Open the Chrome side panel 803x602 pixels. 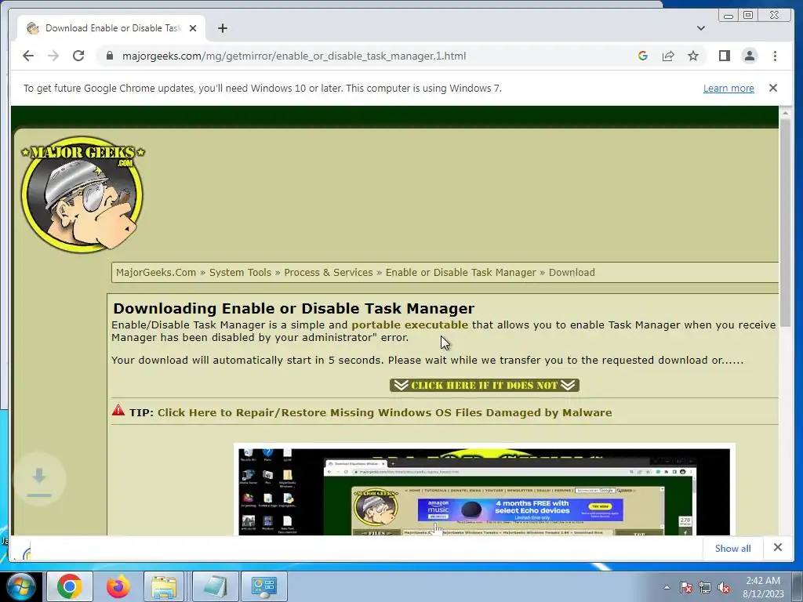coord(724,56)
